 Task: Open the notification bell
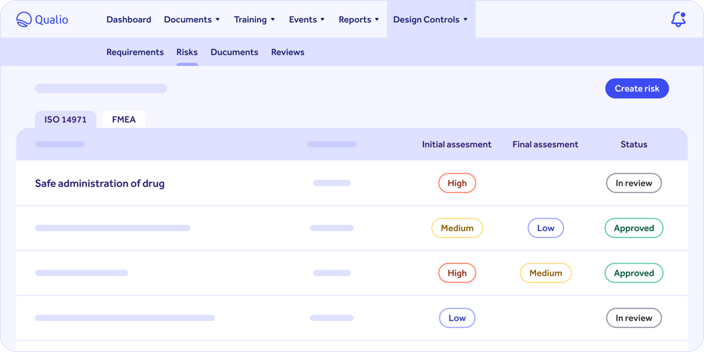[x=678, y=19]
